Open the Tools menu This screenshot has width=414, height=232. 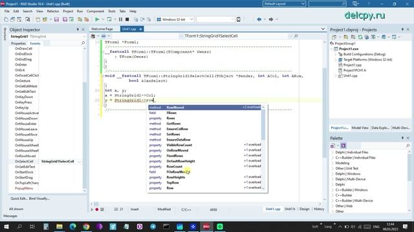pos(112,12)
